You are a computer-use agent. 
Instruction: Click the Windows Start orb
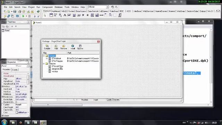coord(5,122)
